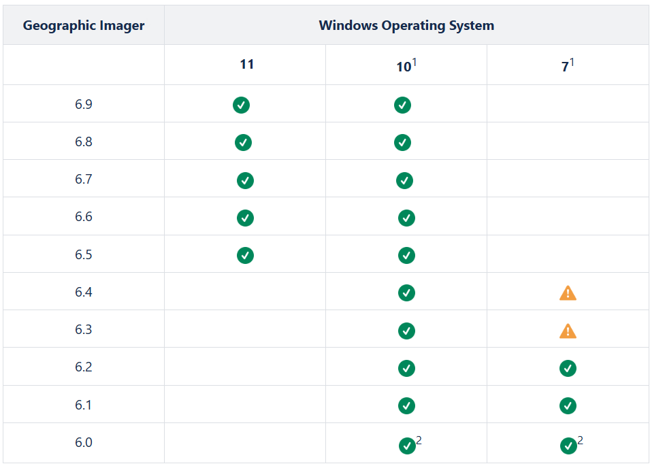
Task: Click the green check for 6.7 on Windows 10
Action: 404,180
